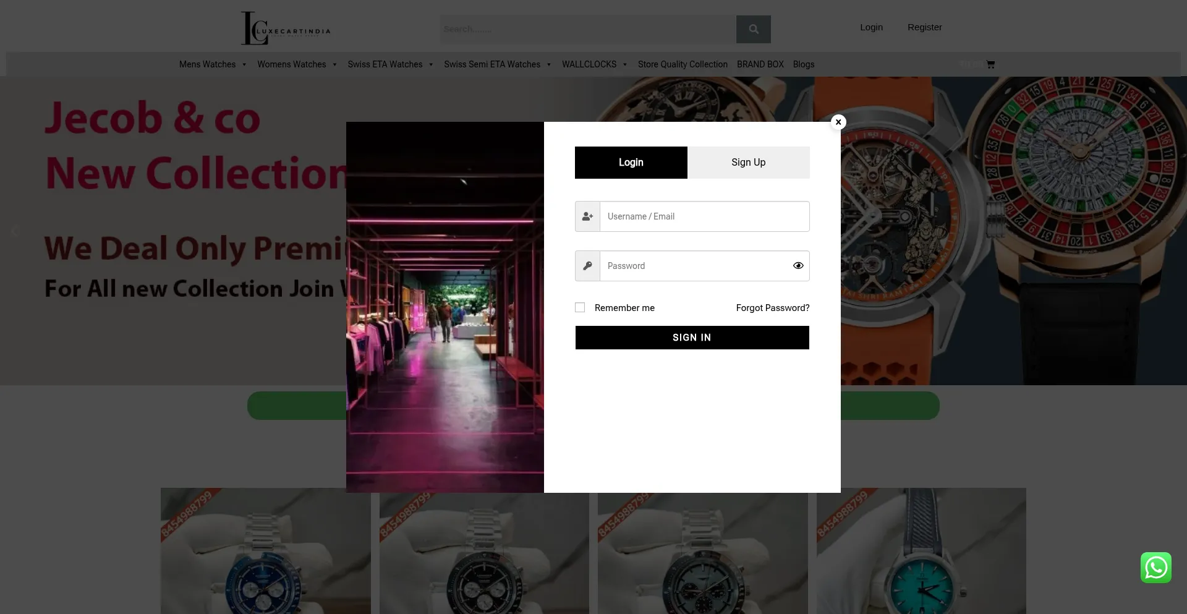The image size is (1187, 614).
Task: Open the shopping cart icon
Action: (990, 64)
